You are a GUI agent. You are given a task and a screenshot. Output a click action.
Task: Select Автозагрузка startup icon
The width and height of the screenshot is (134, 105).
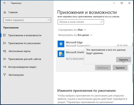(5, 75)
